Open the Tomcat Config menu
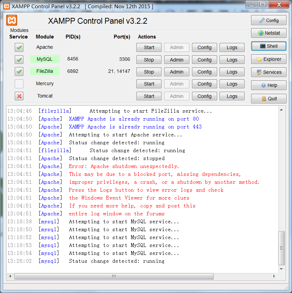The height and width of the screenshot is (293, 292). point(204,96)
